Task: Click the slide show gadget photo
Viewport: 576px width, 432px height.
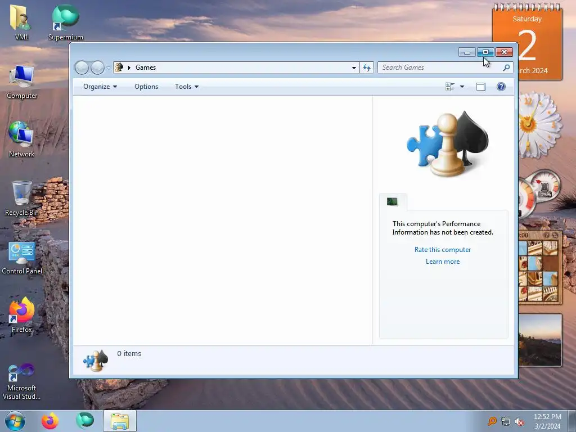Action: (x=539, y=340)
